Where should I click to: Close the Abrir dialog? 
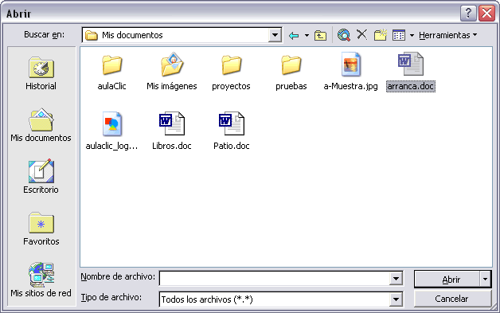pos(487,14)
